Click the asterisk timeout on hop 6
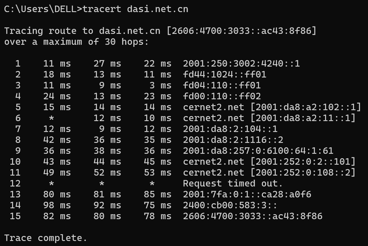The width and height of the screenshot is (368, 246). pos(51,118)
